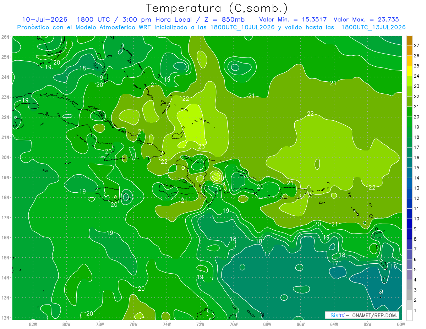Viewport: 426px width, 329px height.
Task: Click the '23' contour label on the map
Action: point(201,146)
